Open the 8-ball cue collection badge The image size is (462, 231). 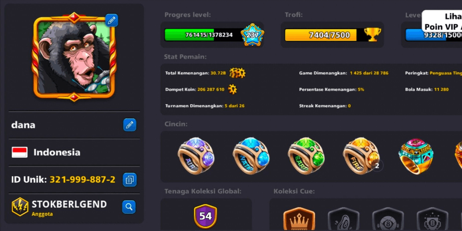tap(388, 219)
